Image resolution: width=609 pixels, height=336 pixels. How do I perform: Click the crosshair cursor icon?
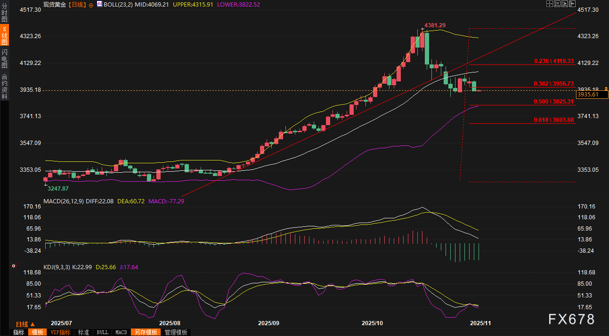(x=549, y=4)
